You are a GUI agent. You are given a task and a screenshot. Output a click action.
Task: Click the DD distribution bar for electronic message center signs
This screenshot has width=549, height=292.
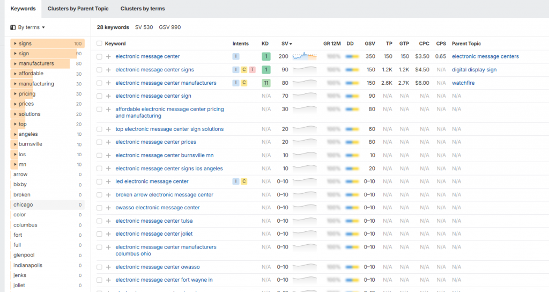click(x=352, y=70)
